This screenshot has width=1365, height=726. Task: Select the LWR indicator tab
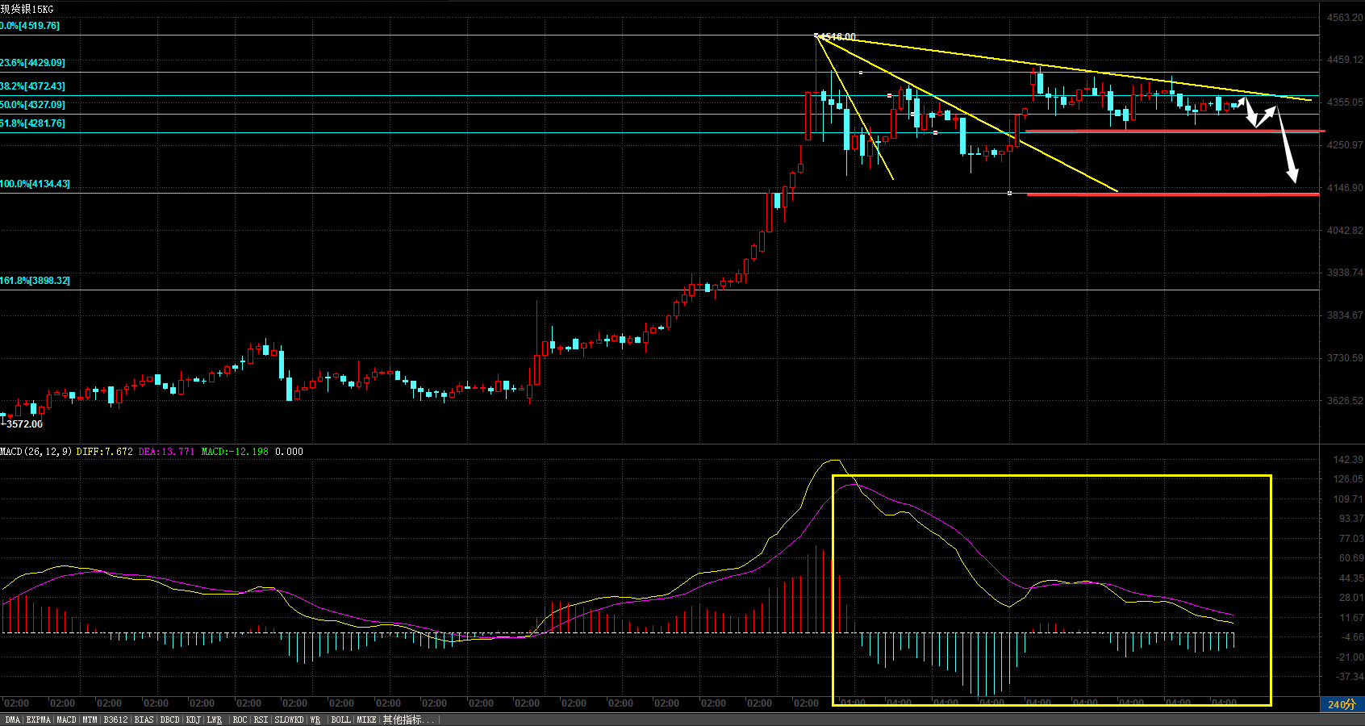pyautogui.click(x=215, y=720)
